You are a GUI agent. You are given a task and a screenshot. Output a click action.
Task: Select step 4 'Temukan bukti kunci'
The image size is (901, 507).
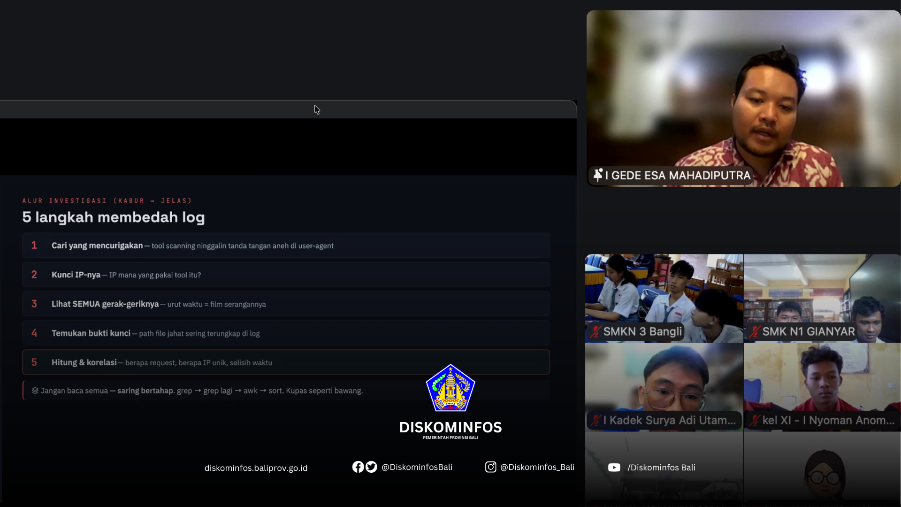coord(286,333)
